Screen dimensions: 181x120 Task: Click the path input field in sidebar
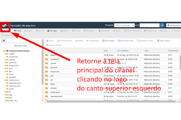click(21, 40)
